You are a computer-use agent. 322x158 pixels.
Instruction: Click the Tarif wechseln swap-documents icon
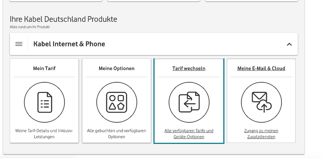coord(189,102)
